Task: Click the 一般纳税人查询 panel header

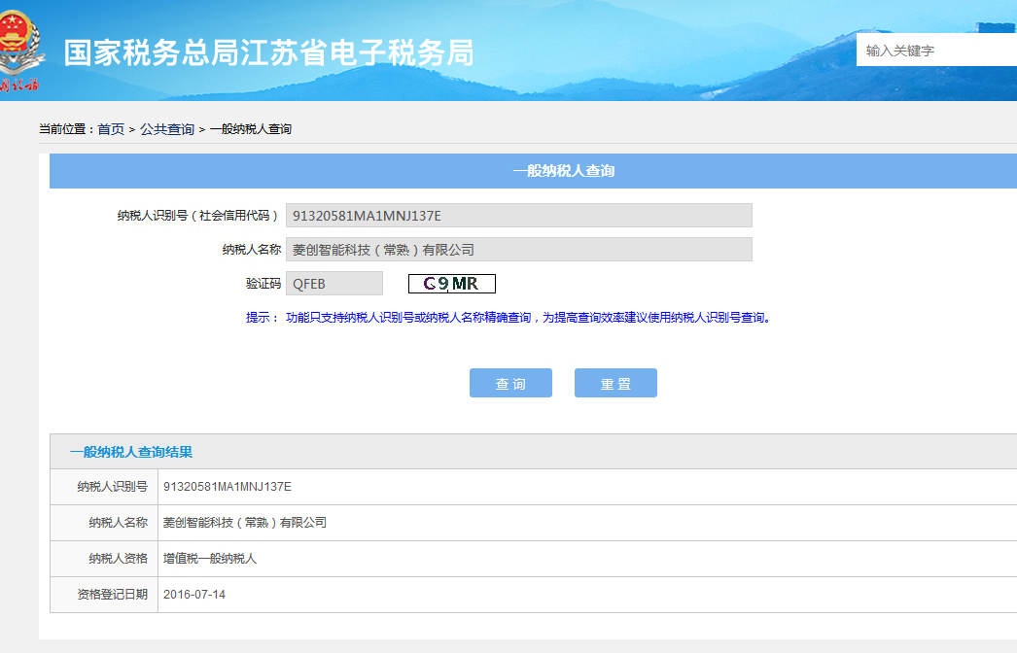Action: [533, 171]
